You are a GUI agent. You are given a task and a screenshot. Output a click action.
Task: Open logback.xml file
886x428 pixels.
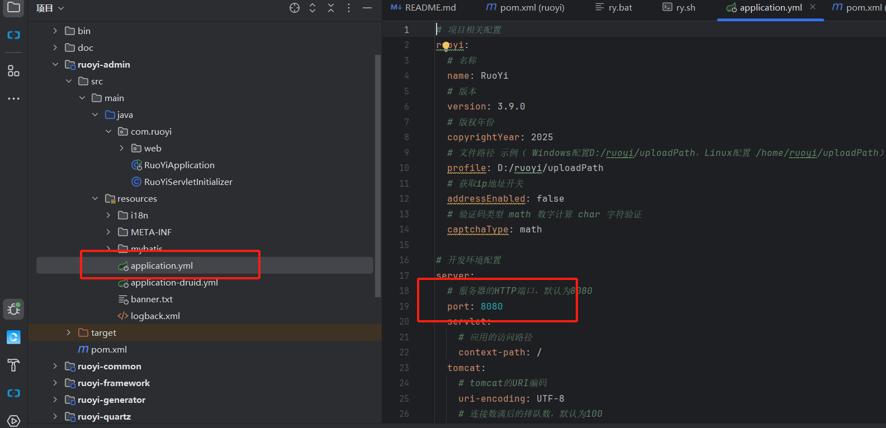point(155,316)
